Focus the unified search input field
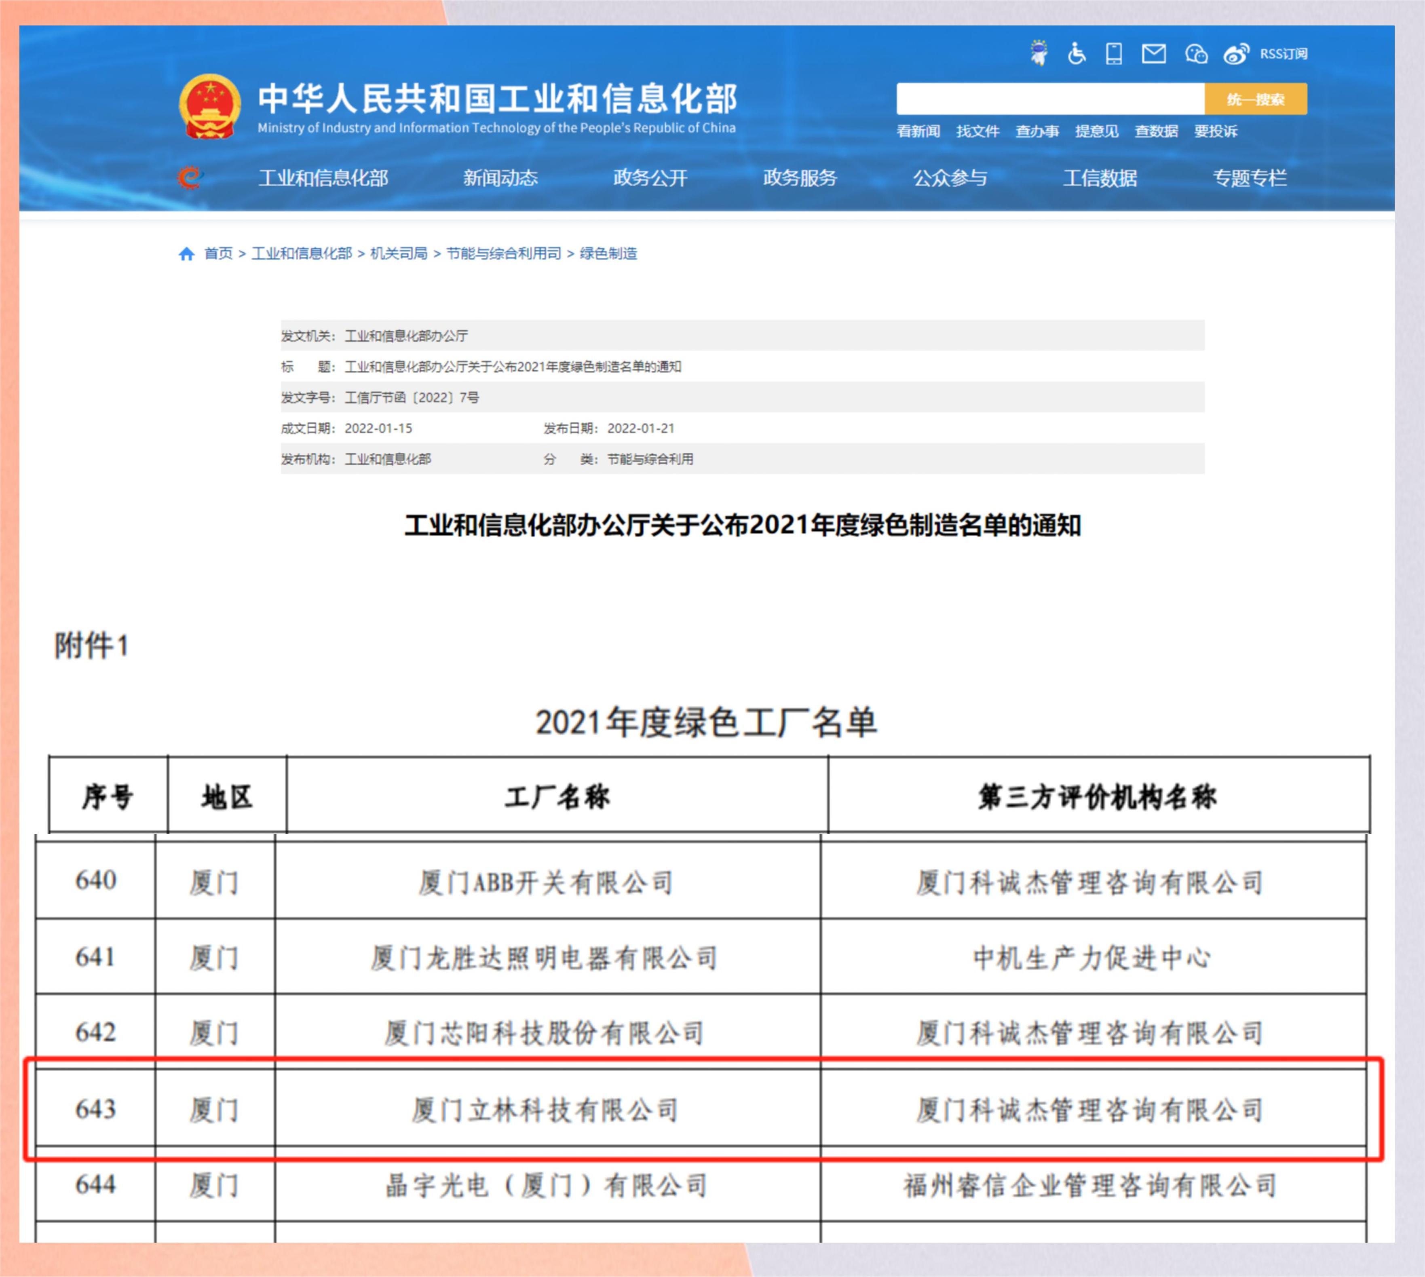The height and width of the screenshot is (1277, 1425). pyautogui.click(x=1050, y=99)
